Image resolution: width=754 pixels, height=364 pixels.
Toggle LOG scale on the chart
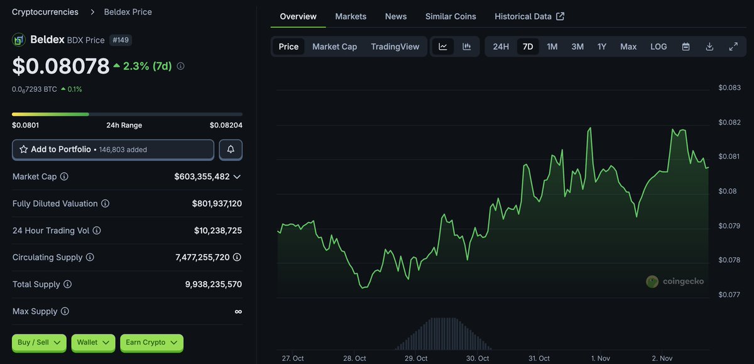point(658,47)
